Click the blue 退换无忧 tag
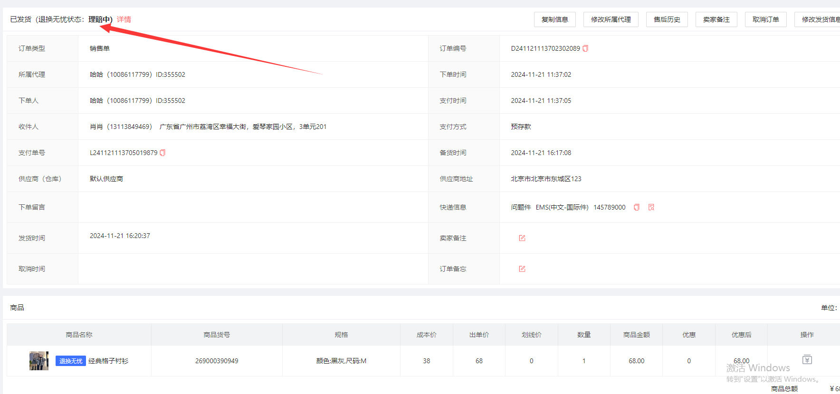 [x=71, y=361]
